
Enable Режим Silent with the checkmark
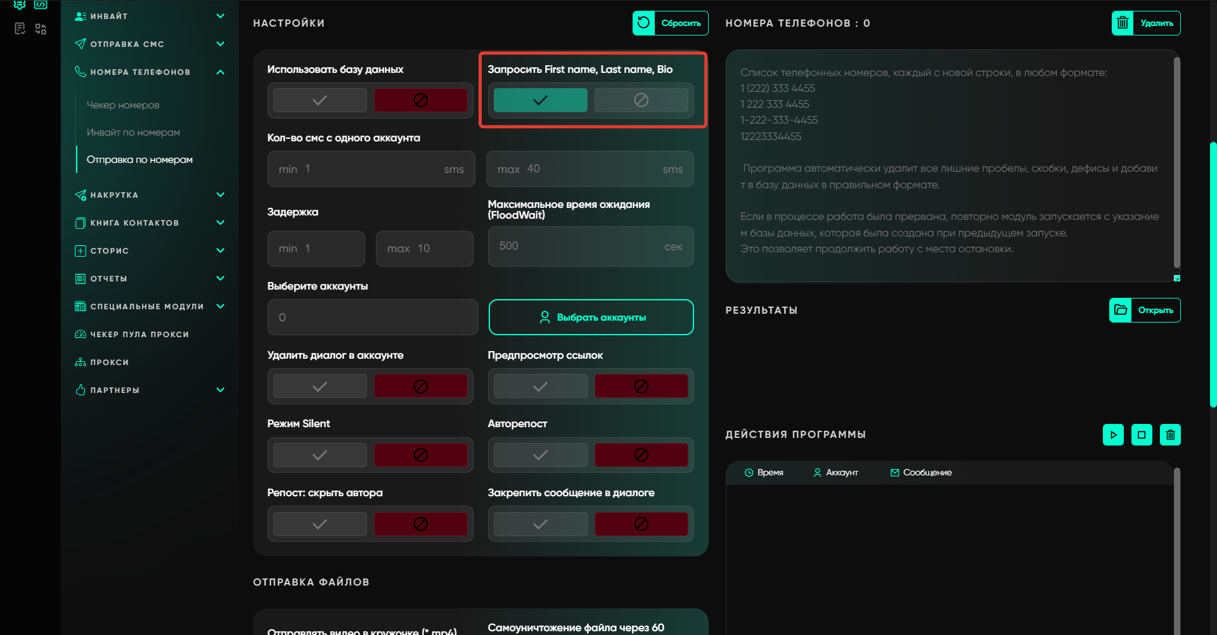coord(320,455)
